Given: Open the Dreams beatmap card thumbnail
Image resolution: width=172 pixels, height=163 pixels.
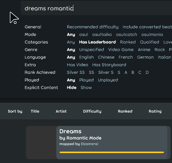Looking at the screenshot, I should point(41,142).
